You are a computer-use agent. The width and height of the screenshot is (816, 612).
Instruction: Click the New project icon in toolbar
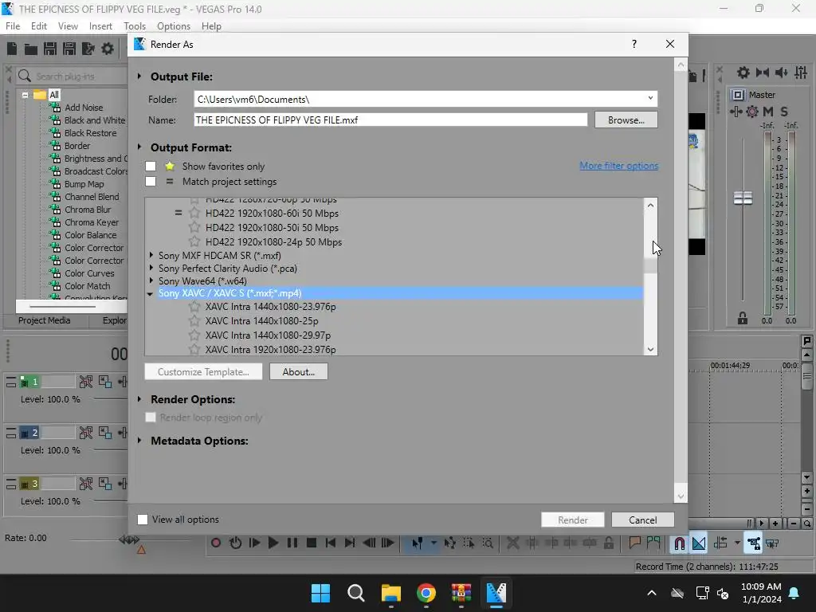11,49
